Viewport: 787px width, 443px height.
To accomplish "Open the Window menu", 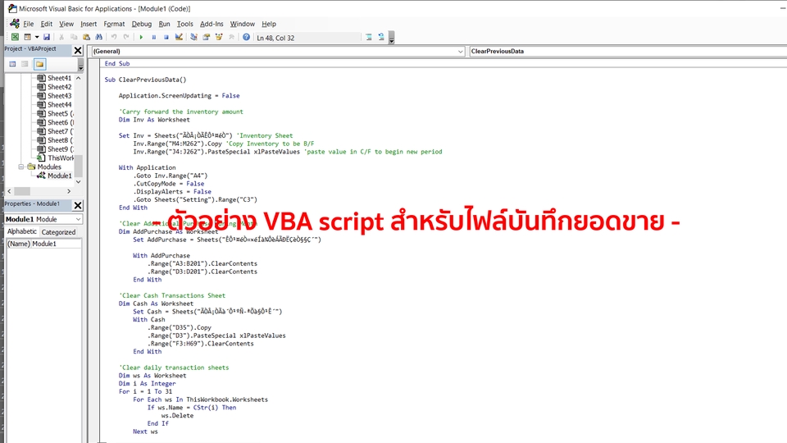I will pos(243,24).
